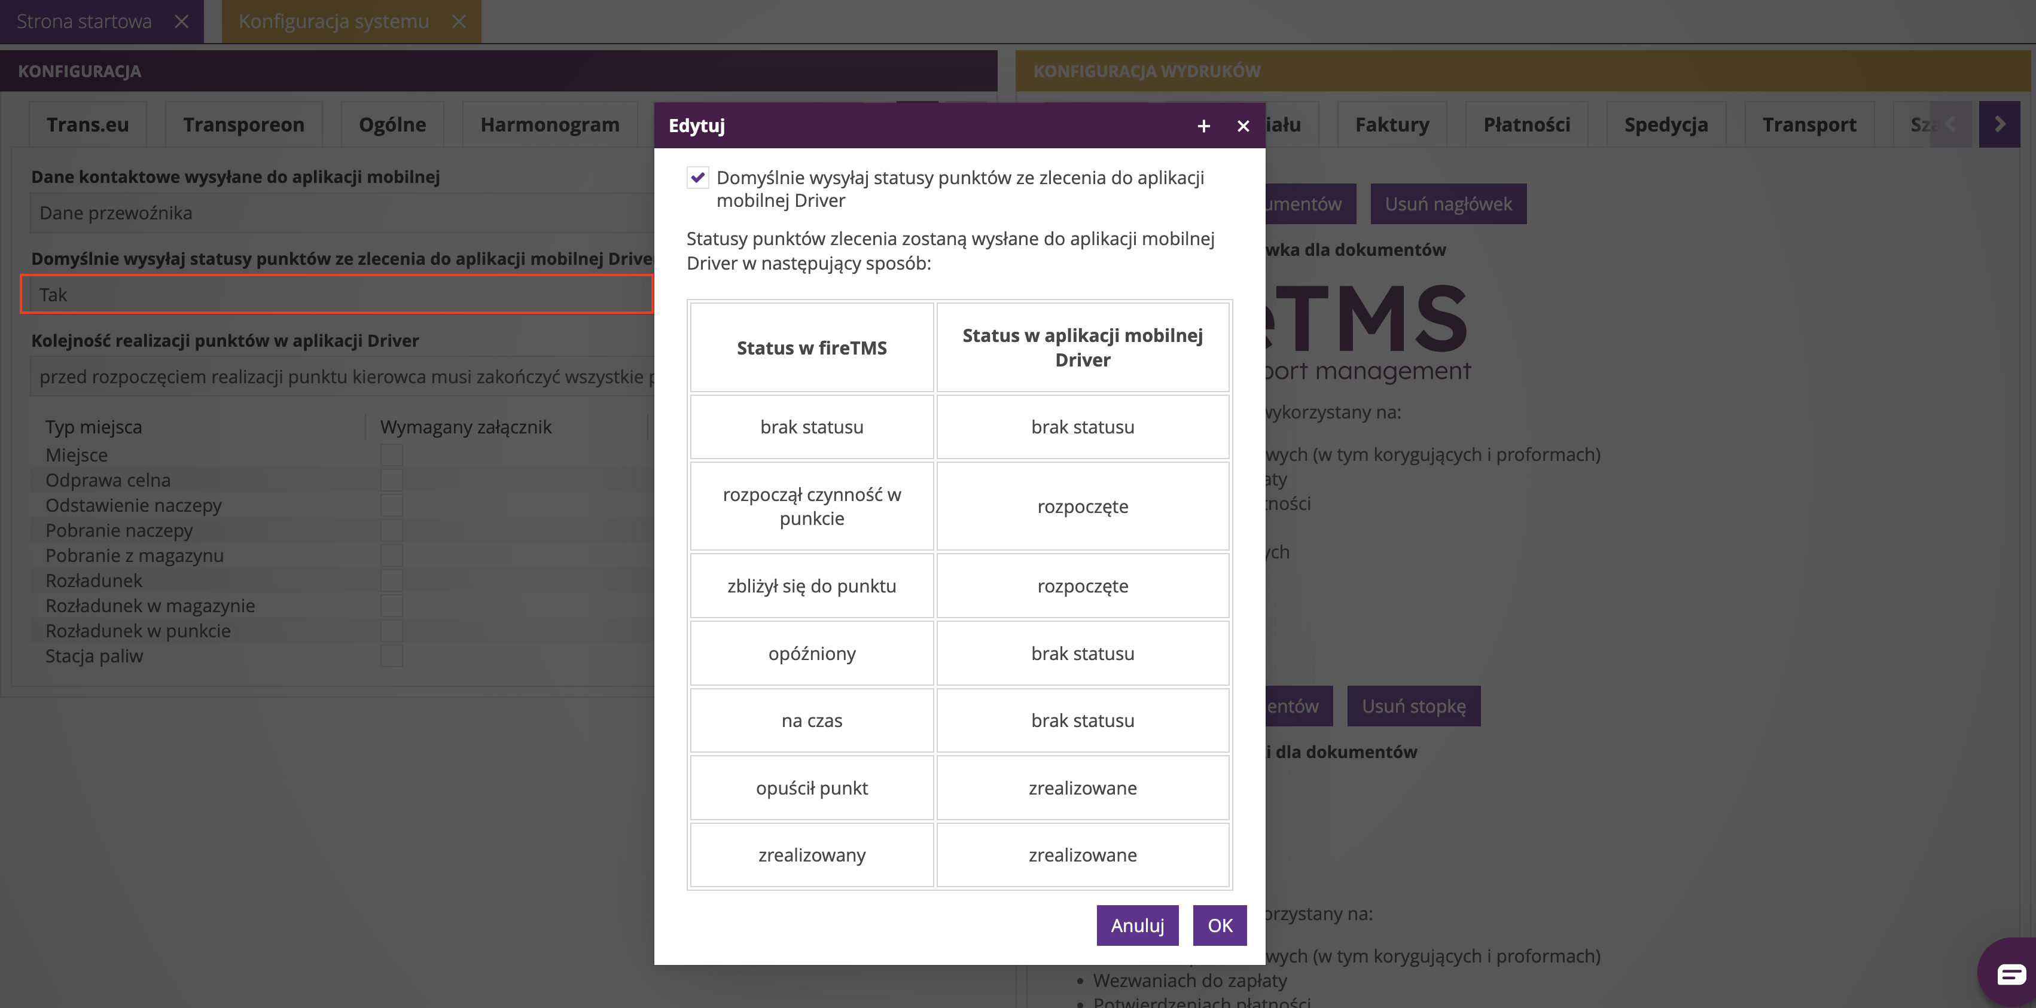
Task: Toggle required attachment checkbox for Rozładunek
Action: pos(391,581)
